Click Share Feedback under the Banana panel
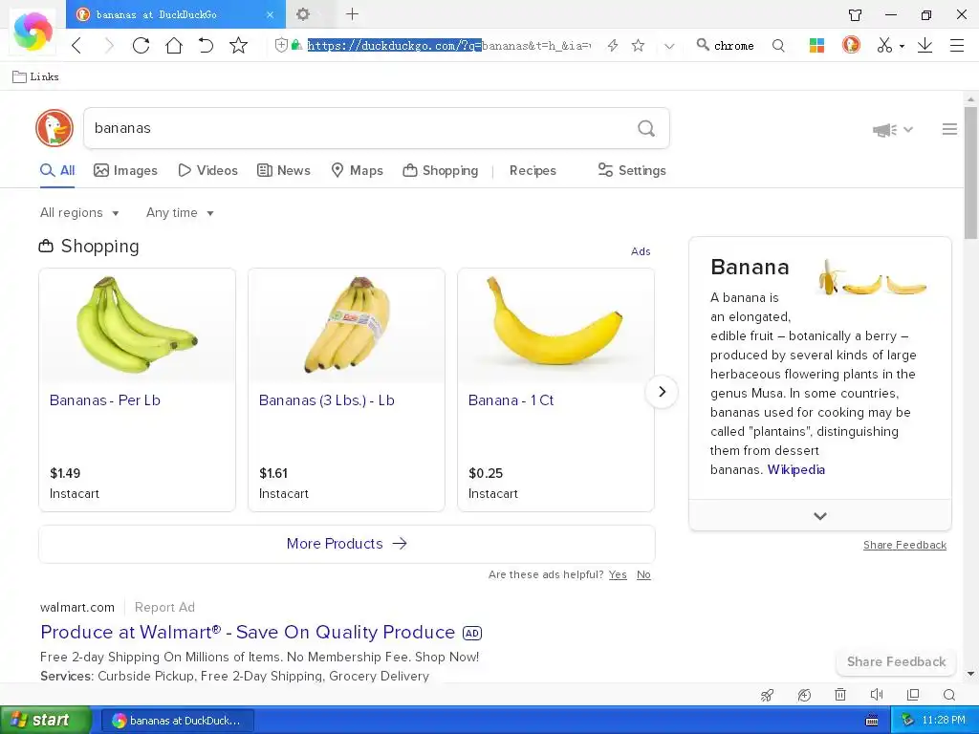The height and width of the screenshot is (734, 979). (904, 545)
